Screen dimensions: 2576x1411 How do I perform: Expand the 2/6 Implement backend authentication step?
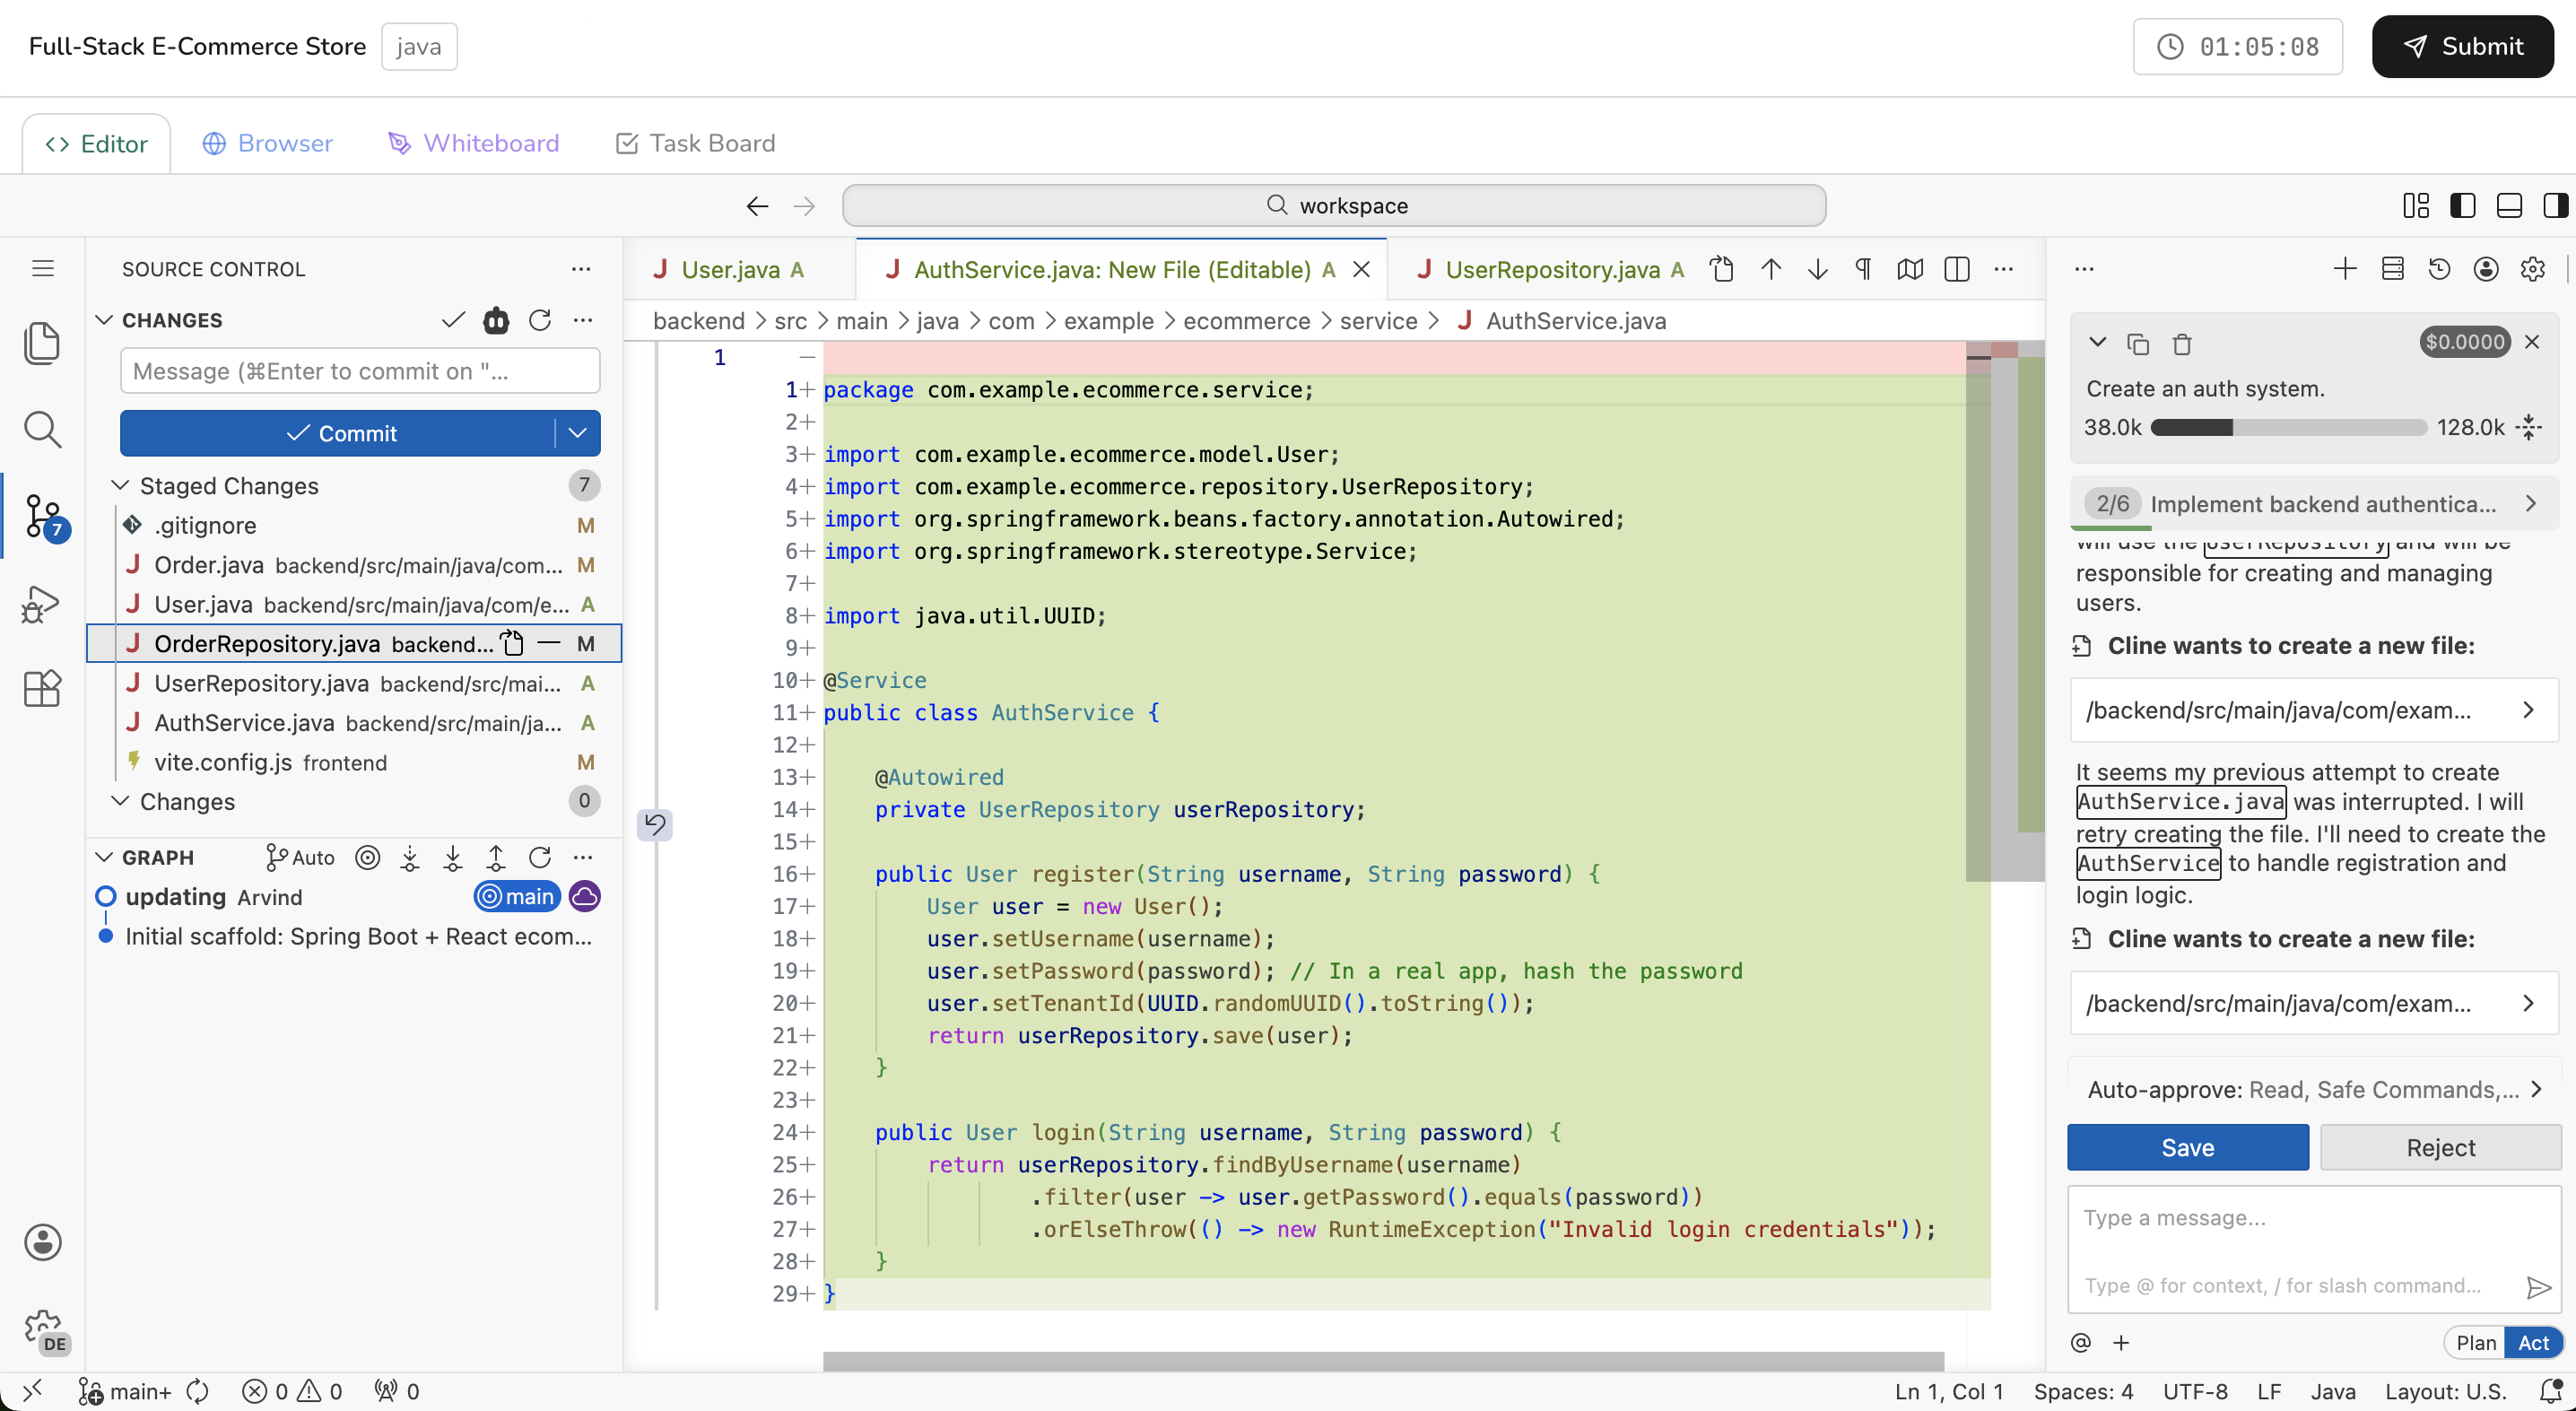pos(2315,503)
